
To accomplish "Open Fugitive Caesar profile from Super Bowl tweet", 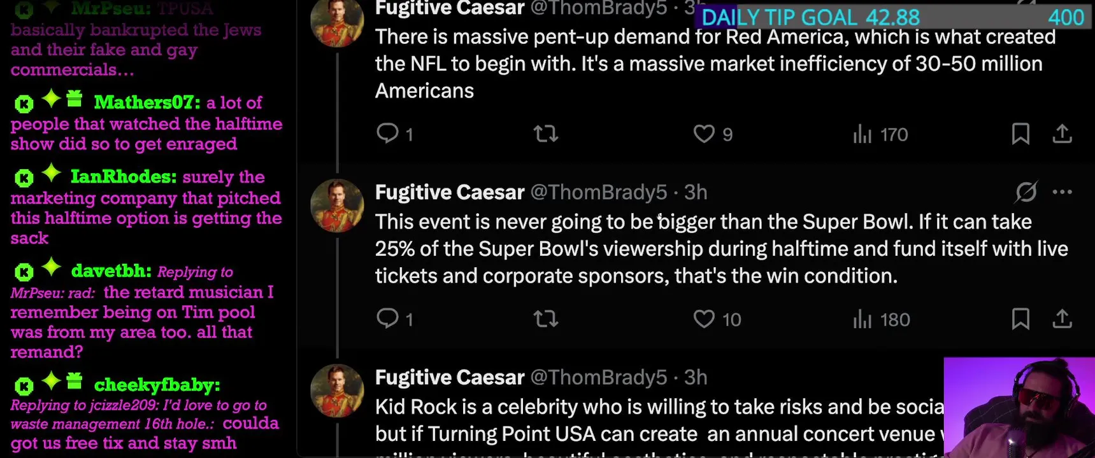I will (x=449, y=192).
